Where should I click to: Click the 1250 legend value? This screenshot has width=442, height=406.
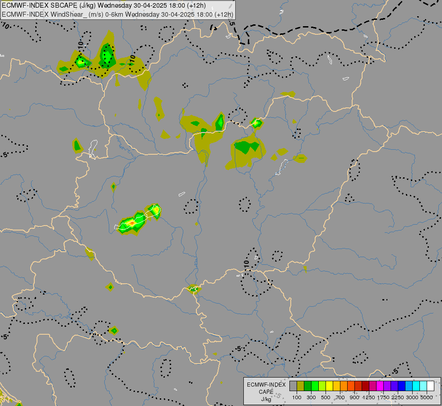pos(369,397)
